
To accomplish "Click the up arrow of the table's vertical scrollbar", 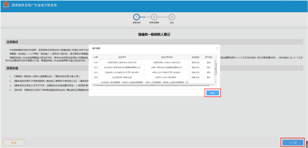I will tap(215, 61).
